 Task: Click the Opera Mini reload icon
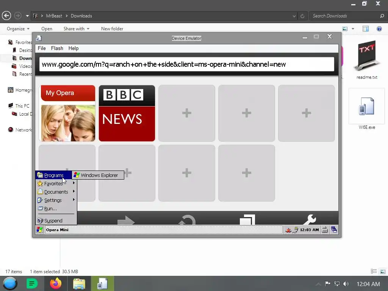187,219
